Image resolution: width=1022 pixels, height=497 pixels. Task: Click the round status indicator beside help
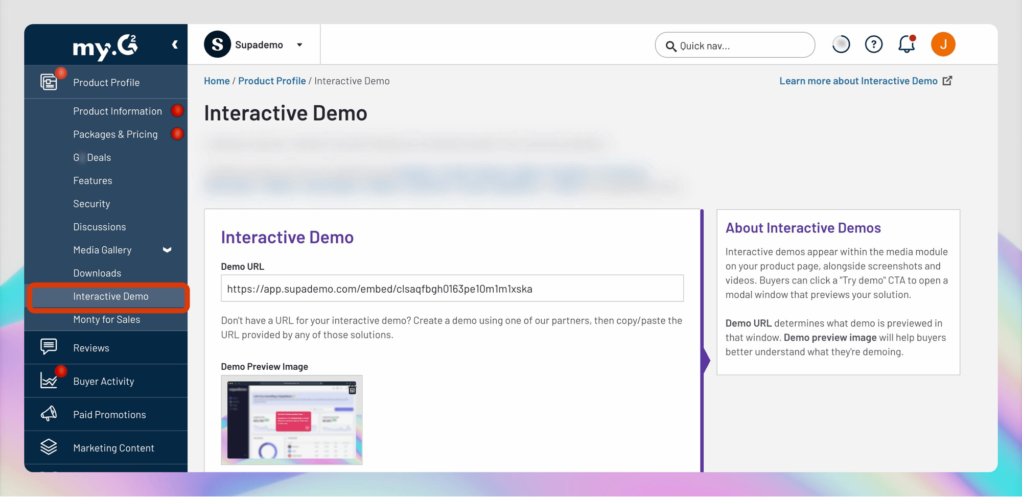[x=841, y=44]
